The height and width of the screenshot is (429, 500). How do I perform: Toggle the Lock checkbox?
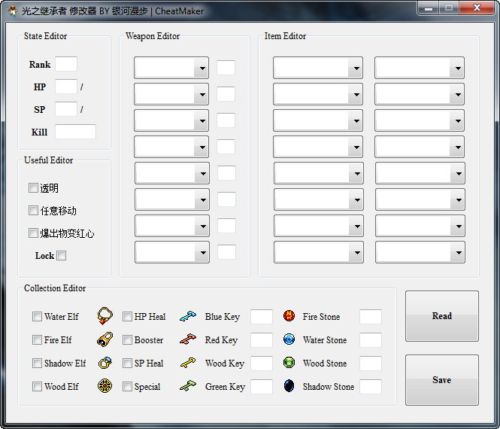click(62, 256)
